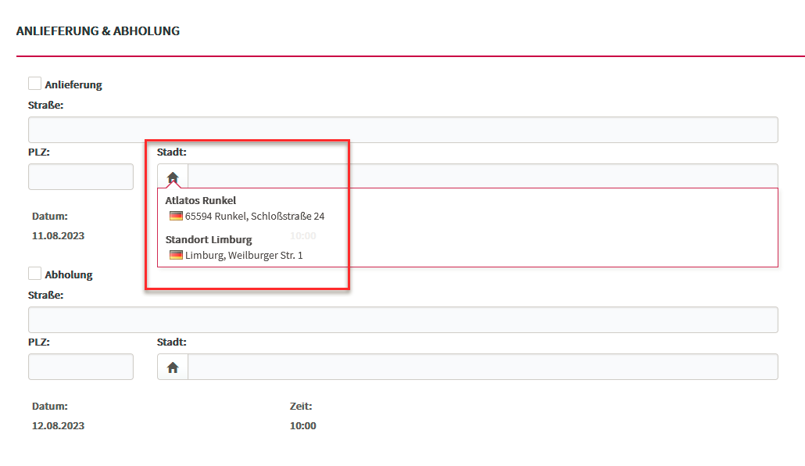Enable the Anlieferung checkbox
The image size is (805, 466).
[x=35, y=83]
